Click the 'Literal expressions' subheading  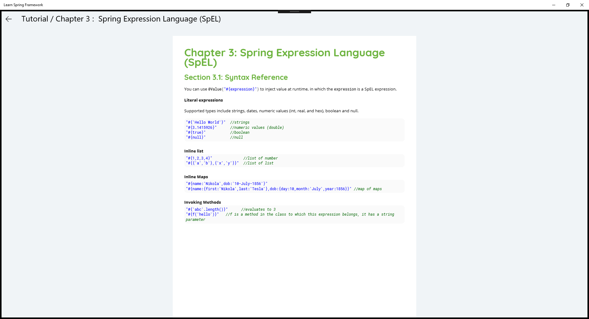pyautogui.click(x=203, y=100)
